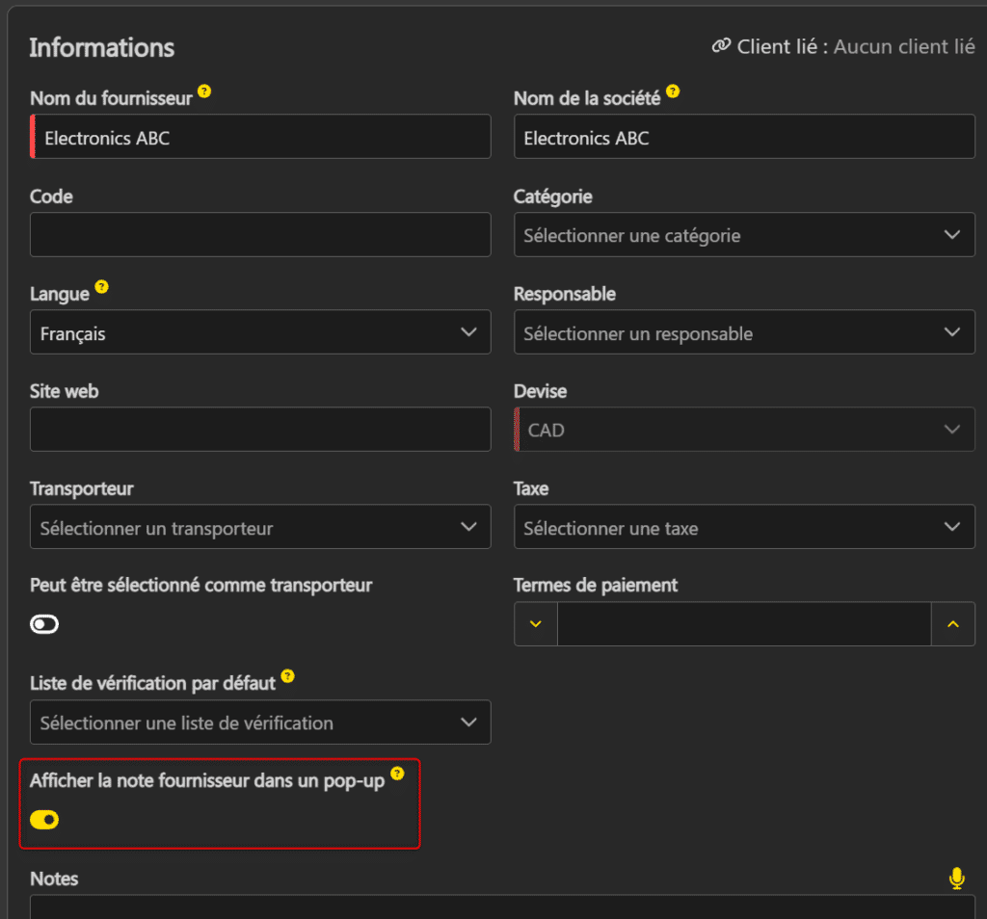Disable Afficher la note fournisseur pop-up toggle

point(44,820)
